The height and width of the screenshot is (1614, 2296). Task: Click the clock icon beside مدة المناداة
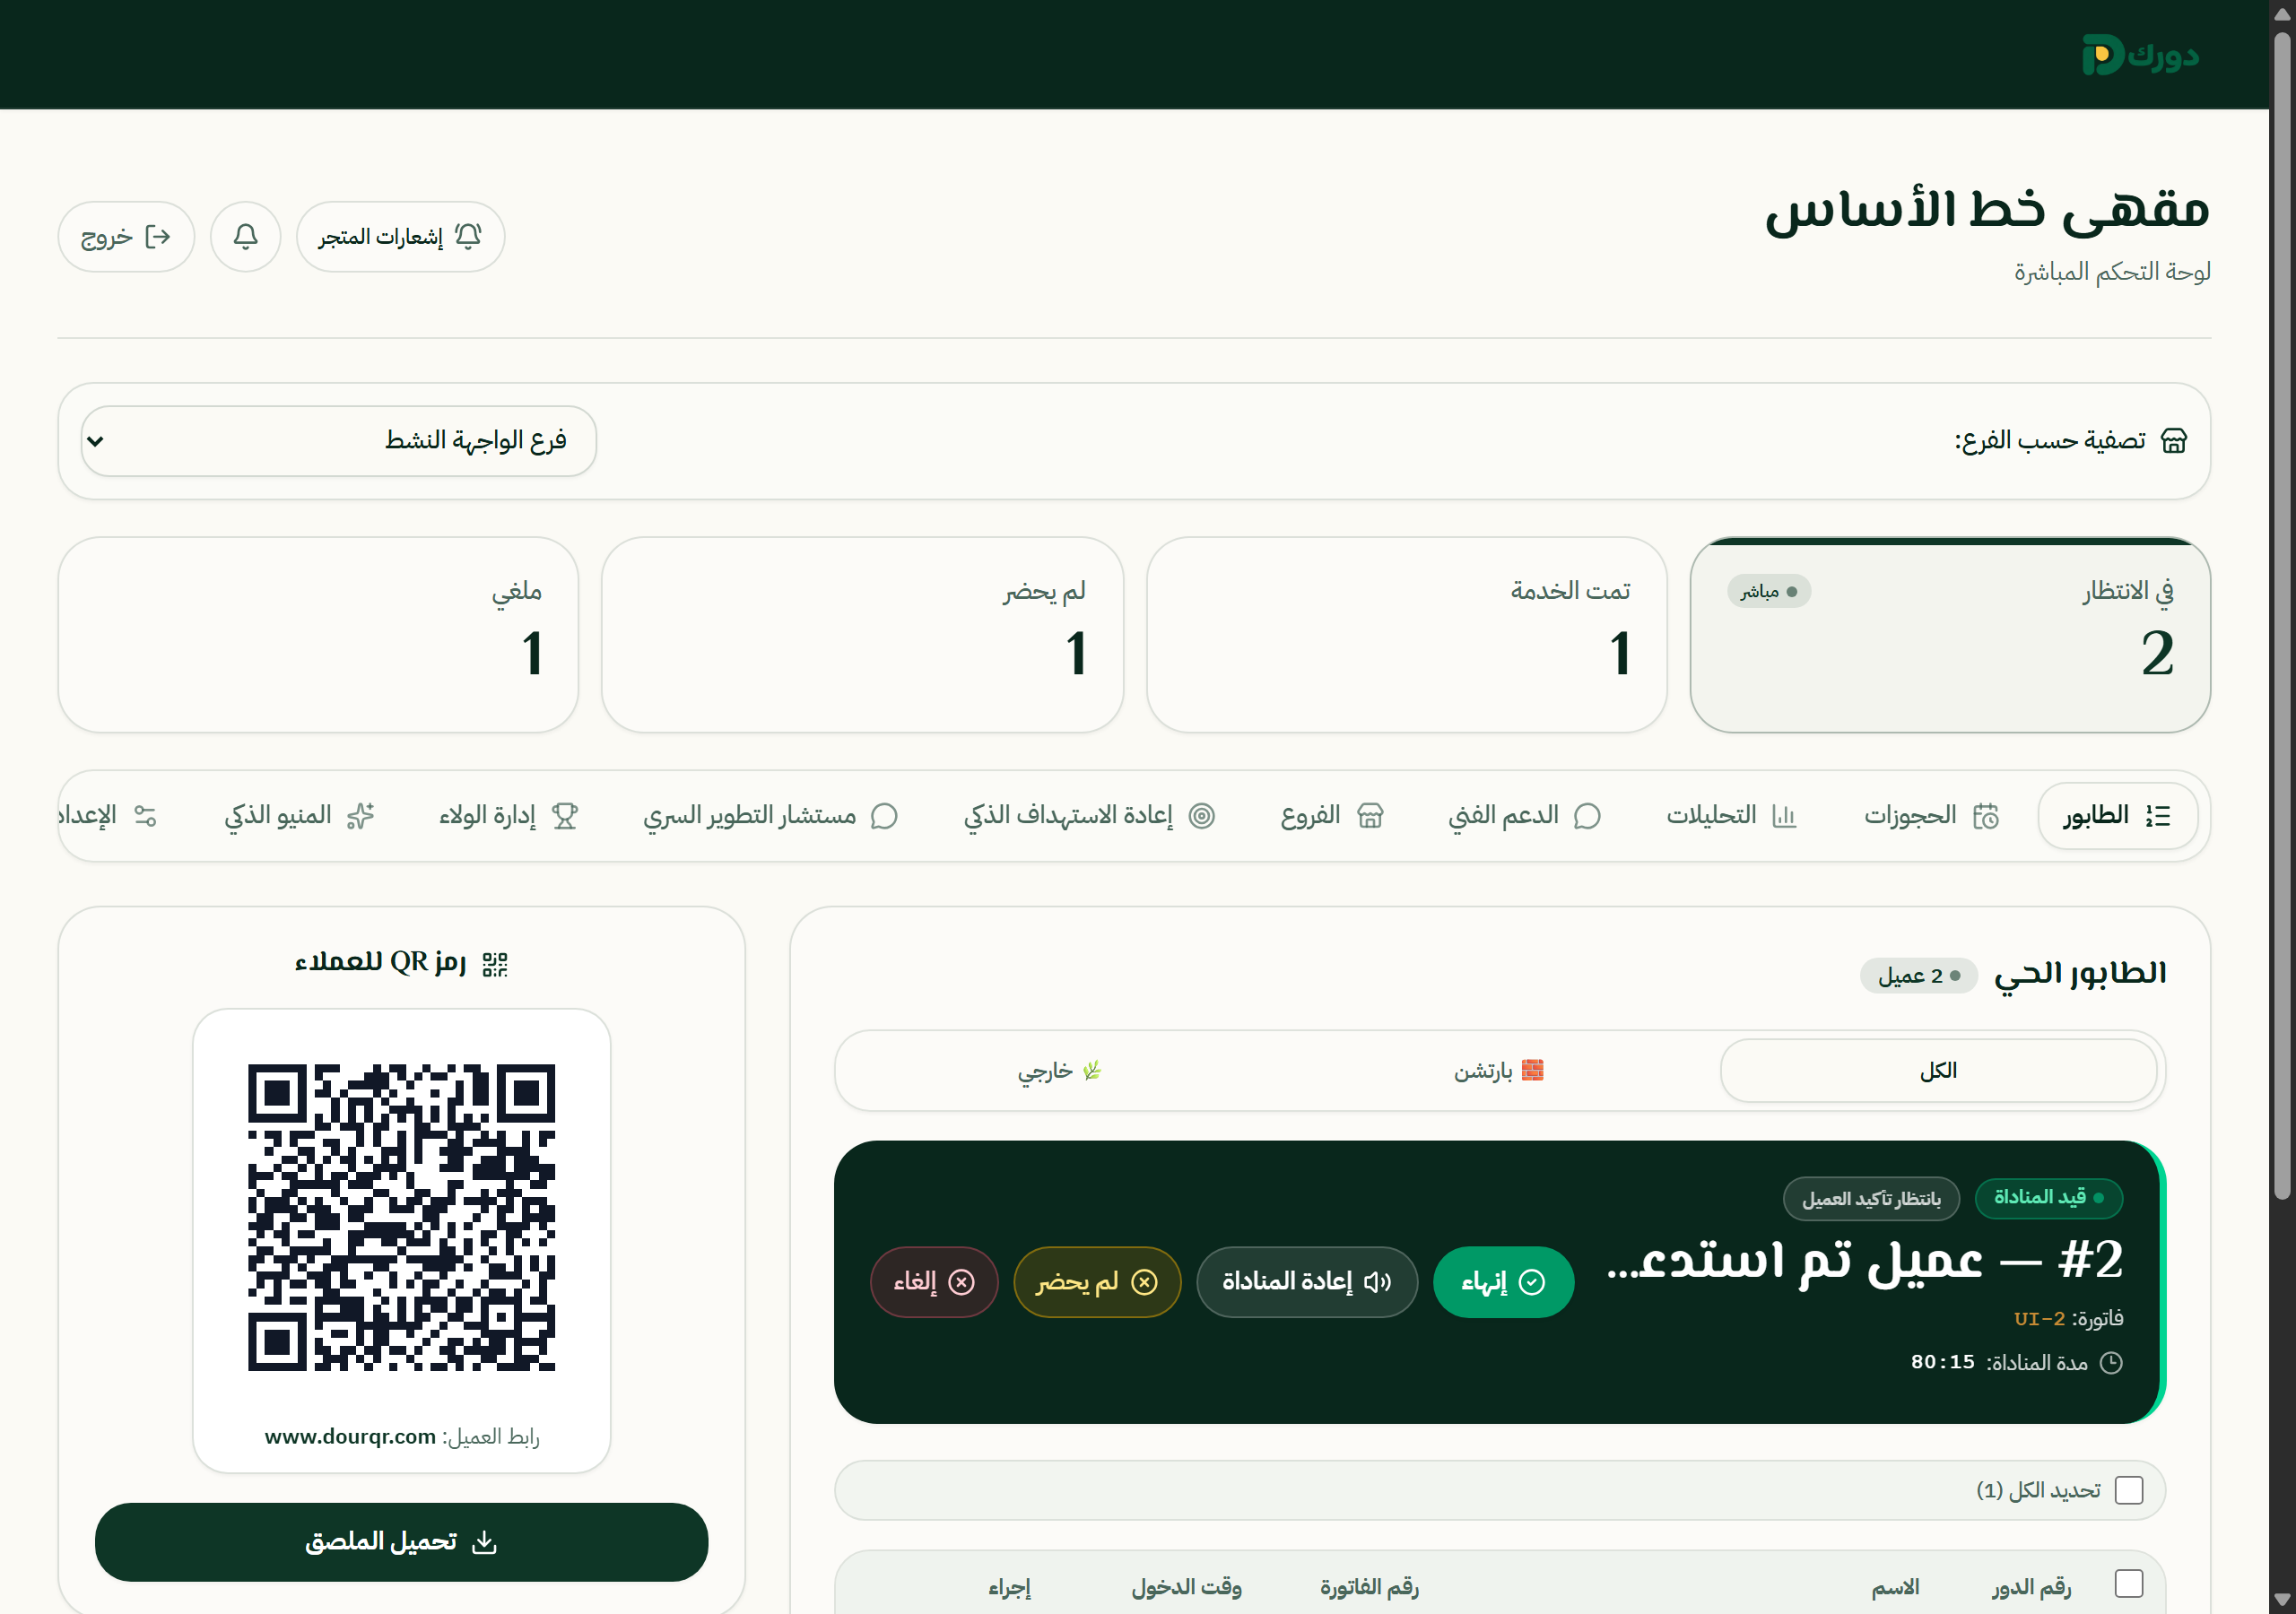click(2111, 1364)
